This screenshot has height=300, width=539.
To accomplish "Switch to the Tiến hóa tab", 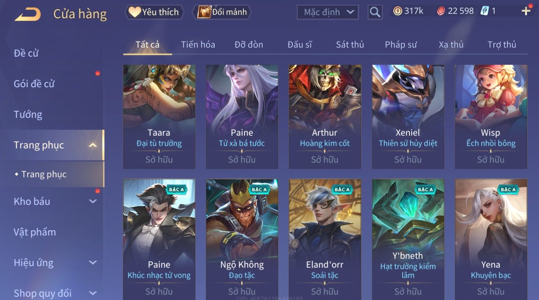I will click(198, 45).
